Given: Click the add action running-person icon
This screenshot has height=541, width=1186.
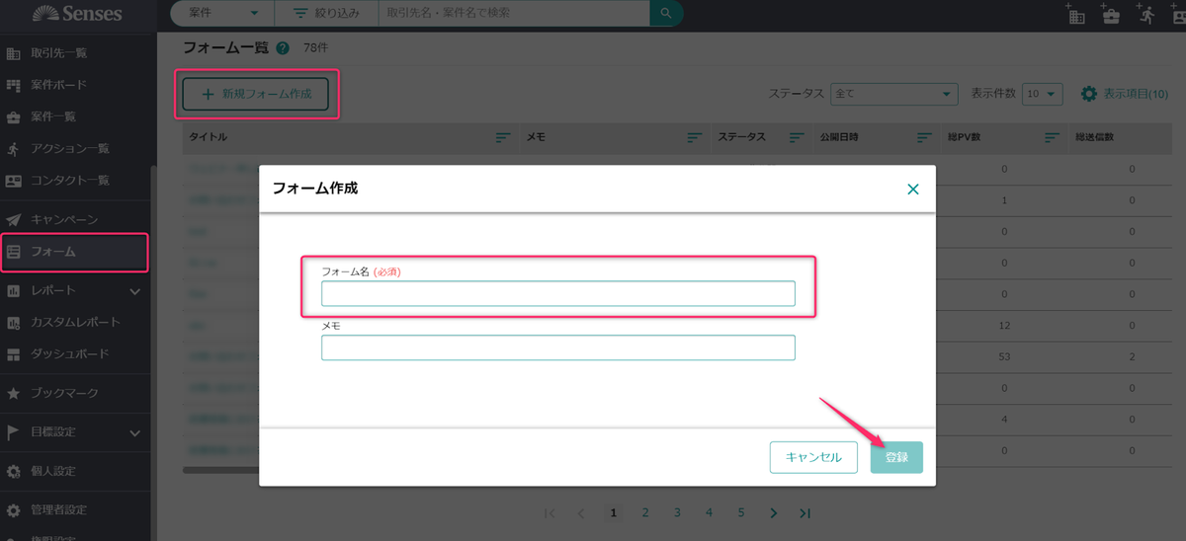Looking at the screenshot, I should coord(1145,15).
